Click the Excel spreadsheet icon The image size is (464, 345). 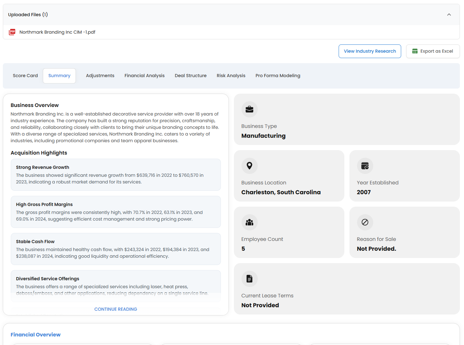(415, 51)
